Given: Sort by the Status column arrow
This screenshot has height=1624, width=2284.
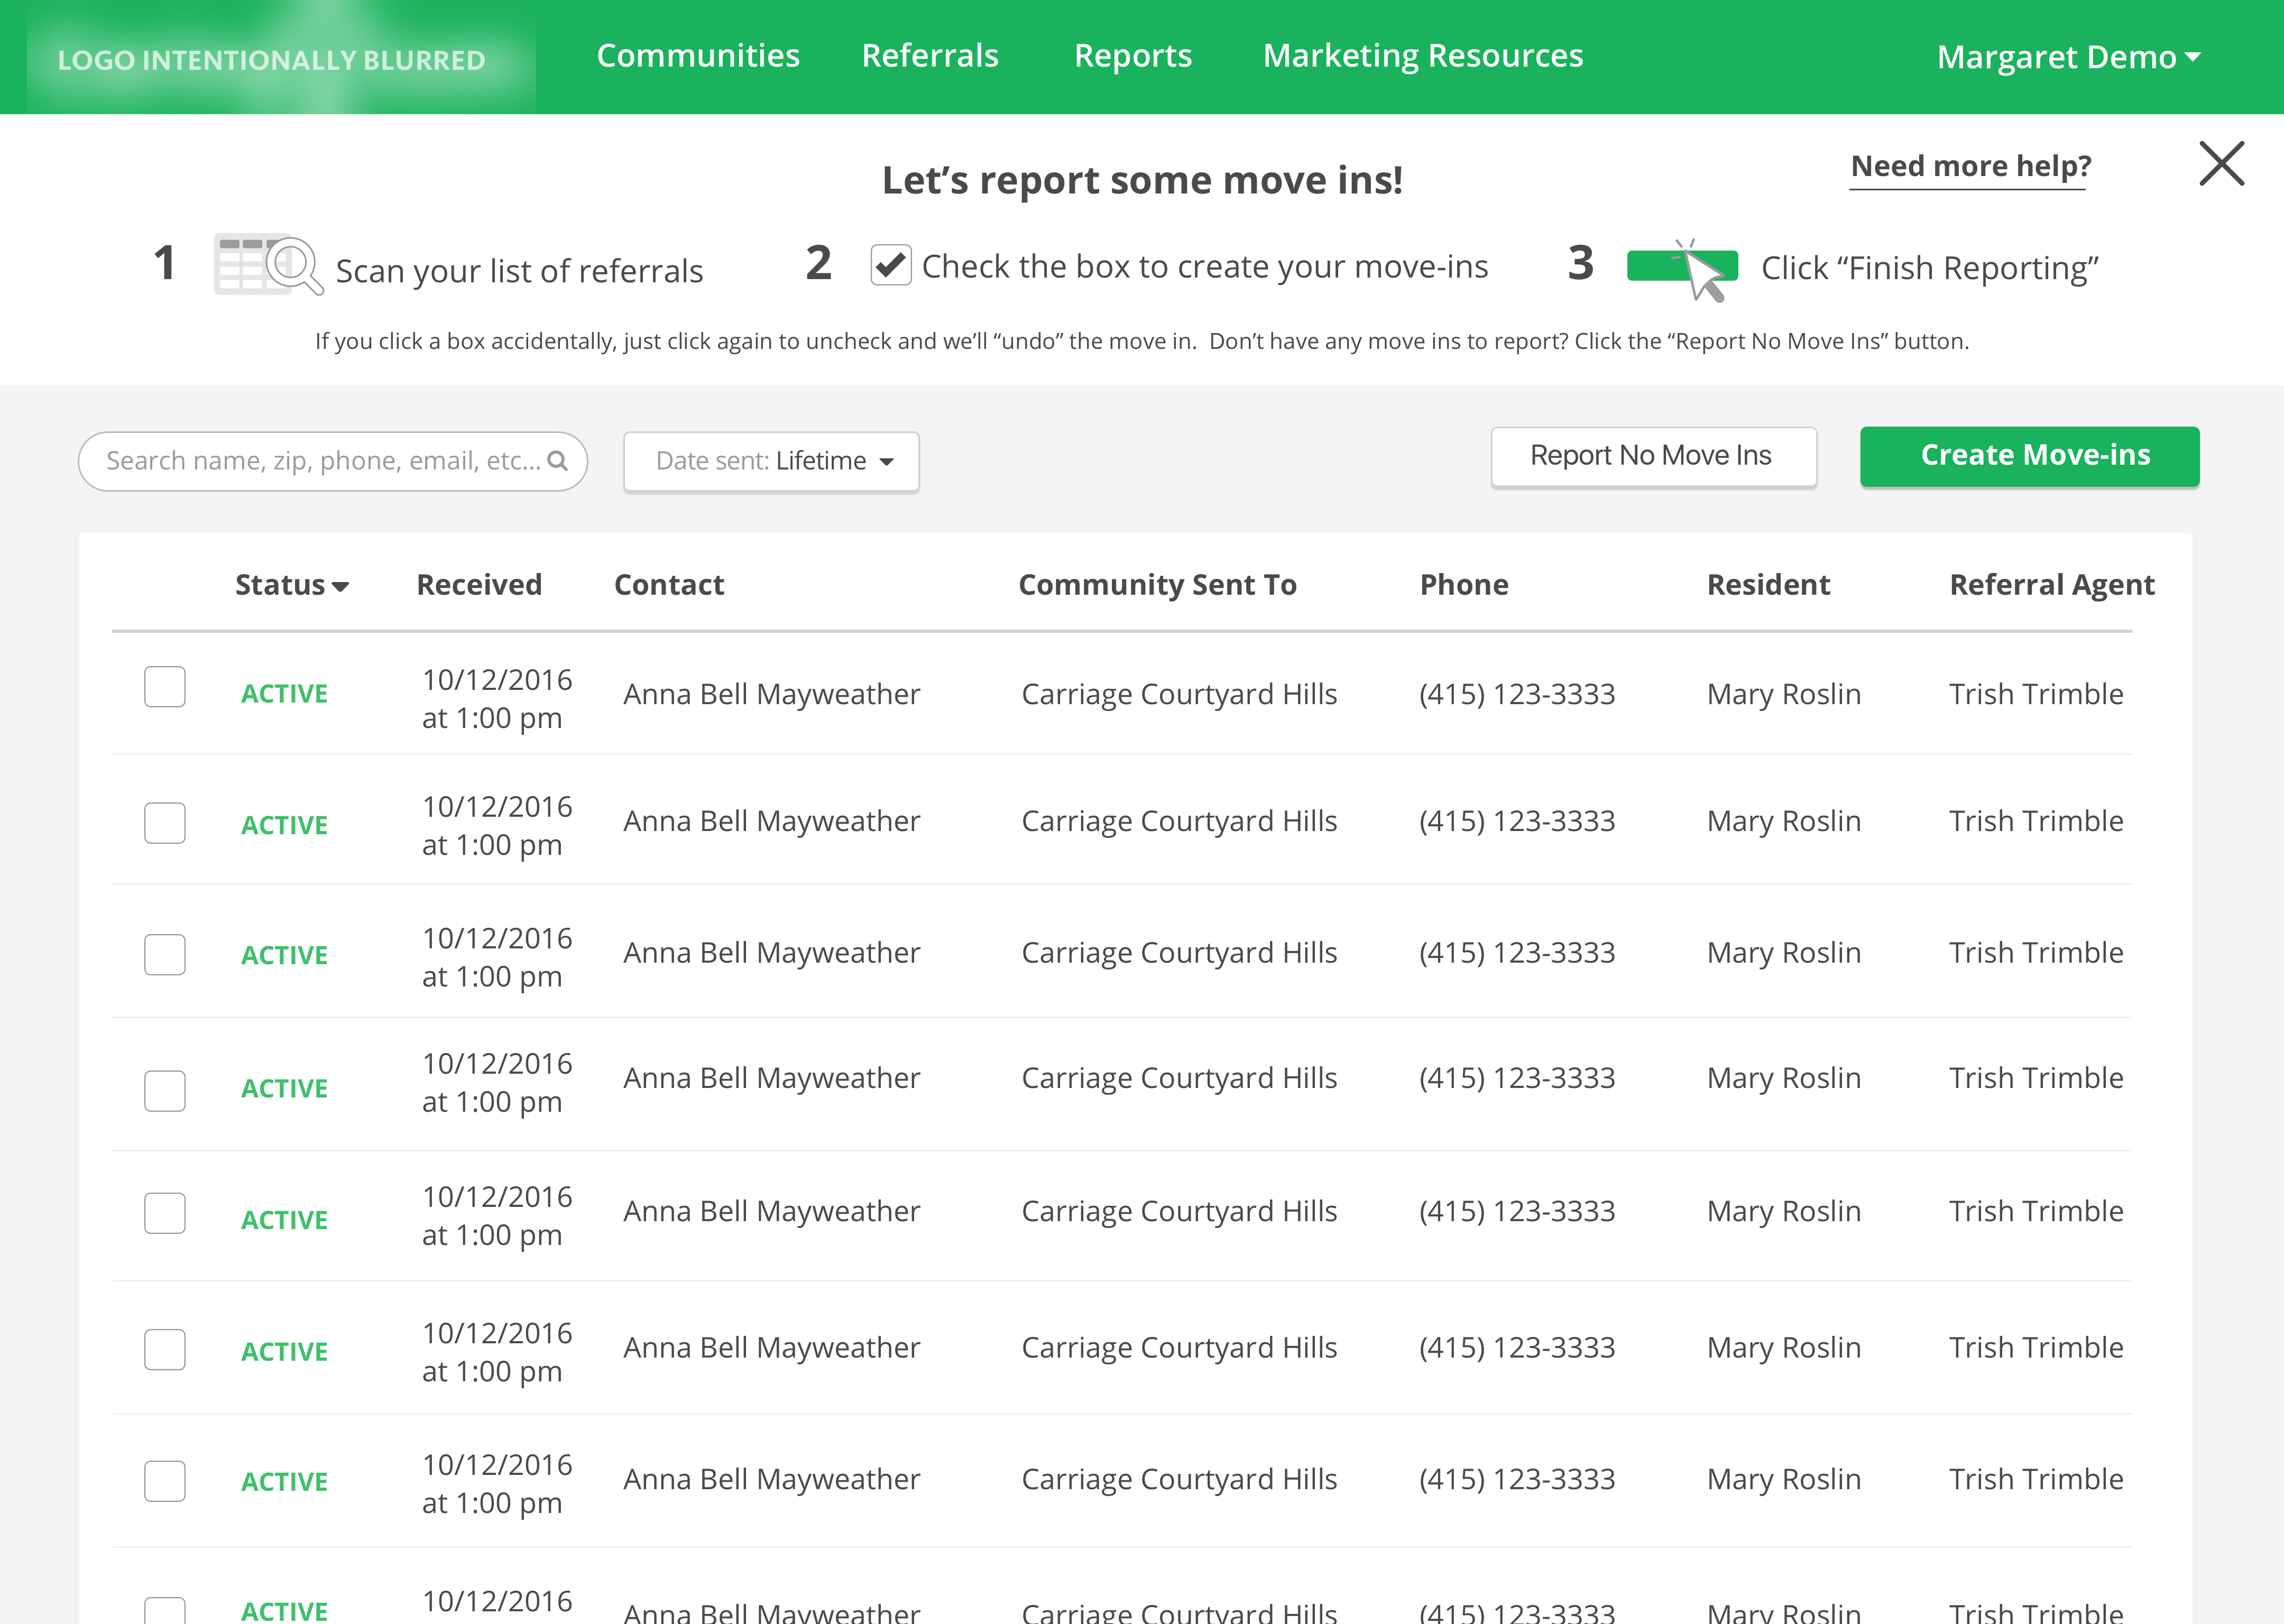Looking at the screenshot, I should 340,587.
